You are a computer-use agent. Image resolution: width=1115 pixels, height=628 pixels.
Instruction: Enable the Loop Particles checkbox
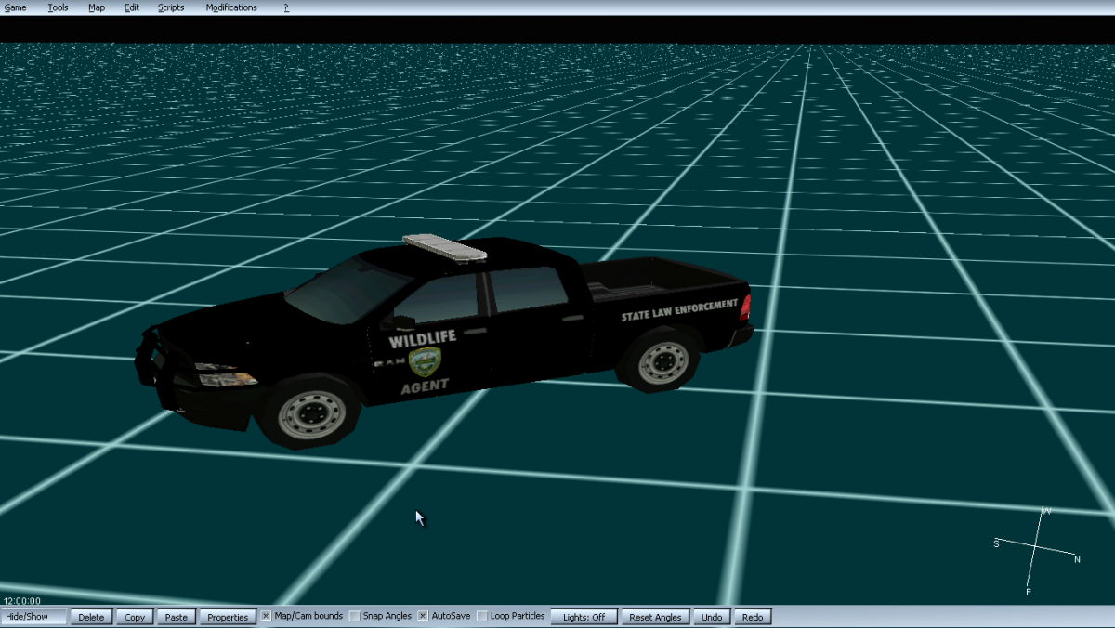(482, 616)
